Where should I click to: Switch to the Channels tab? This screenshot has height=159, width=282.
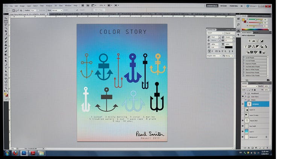pos(253,83)
